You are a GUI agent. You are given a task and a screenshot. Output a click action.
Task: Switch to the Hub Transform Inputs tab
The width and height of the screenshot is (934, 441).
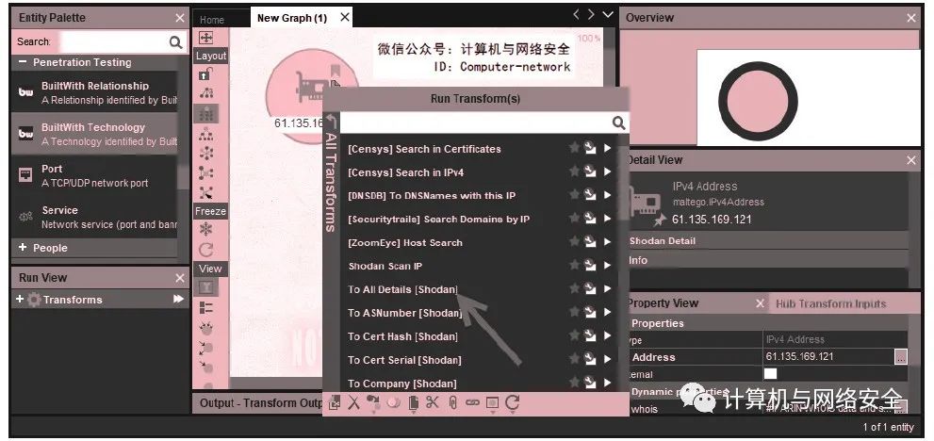pyautogui.click(x=831, y=304)
